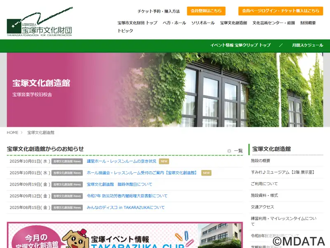The height and width of the screenshot is (248, 330).
Task: Open sidebar 交通アクセス link
Action: [262, 207]
